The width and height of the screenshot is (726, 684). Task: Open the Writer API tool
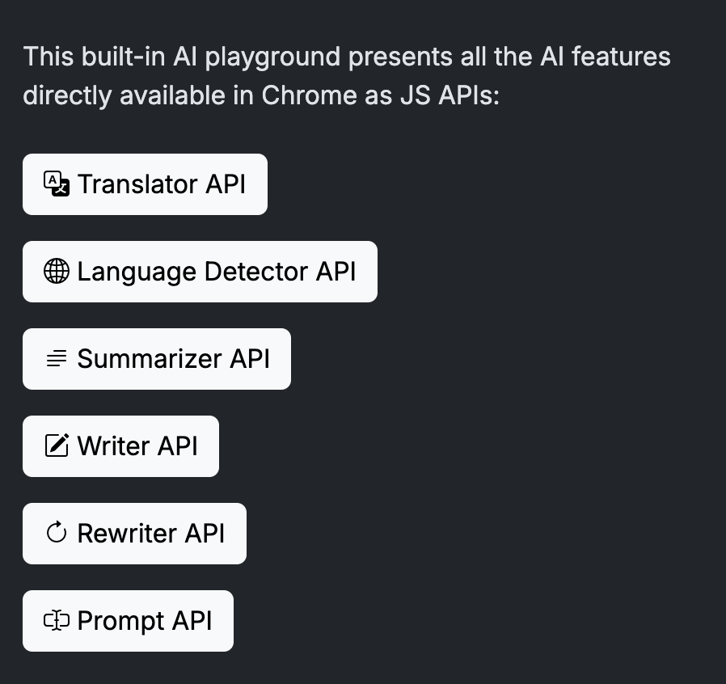tap(120, 445)
